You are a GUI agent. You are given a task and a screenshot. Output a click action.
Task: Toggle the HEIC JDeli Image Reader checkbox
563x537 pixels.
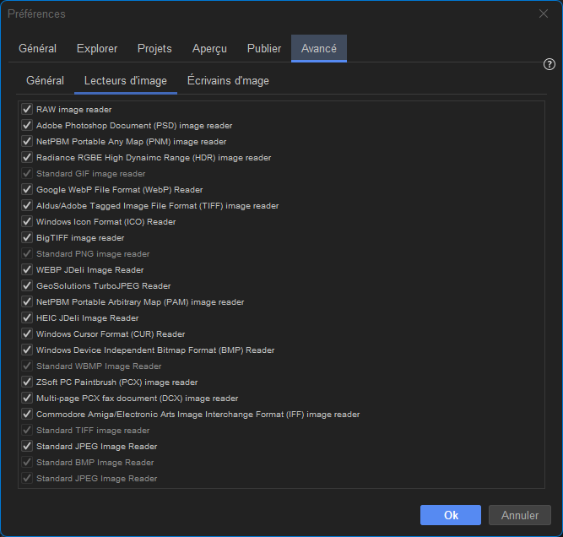tap(27, 317)
